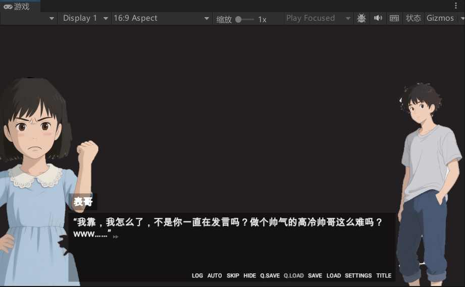Expand the Gizmos dropdown arrow
The width and height of the screenshot is (465, 287).
click(x=462, y=18)
